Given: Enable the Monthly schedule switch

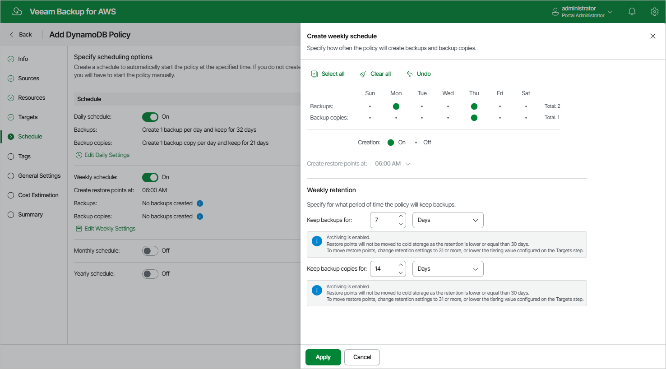Looking at the screenshot, I should tap(150, 251).
